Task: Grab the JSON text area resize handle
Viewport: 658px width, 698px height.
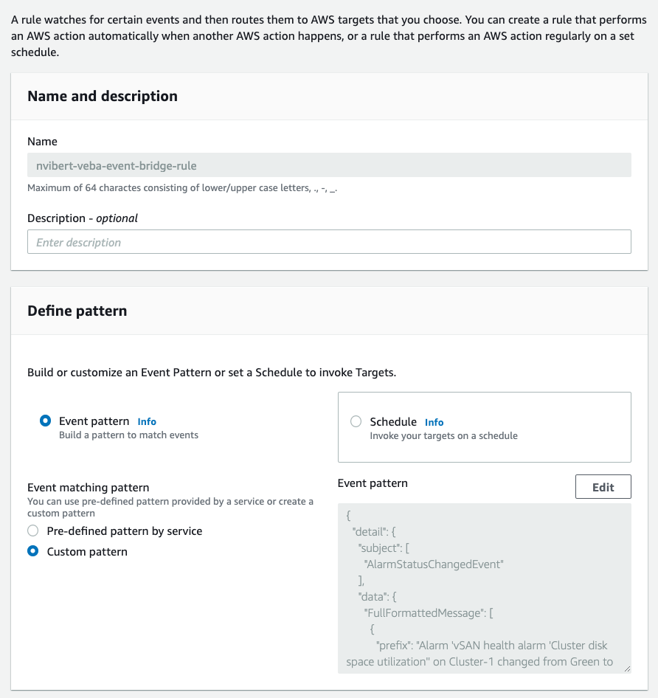Action: coord(627,668)
